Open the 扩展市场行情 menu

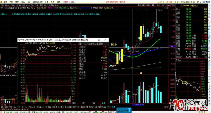(38, 2)
